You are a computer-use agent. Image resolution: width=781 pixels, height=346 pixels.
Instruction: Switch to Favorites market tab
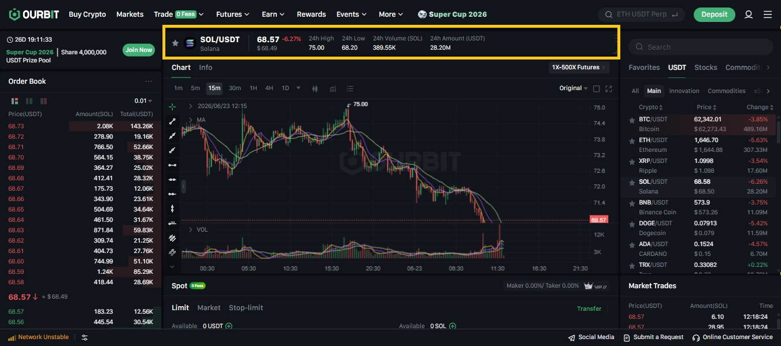644,68
